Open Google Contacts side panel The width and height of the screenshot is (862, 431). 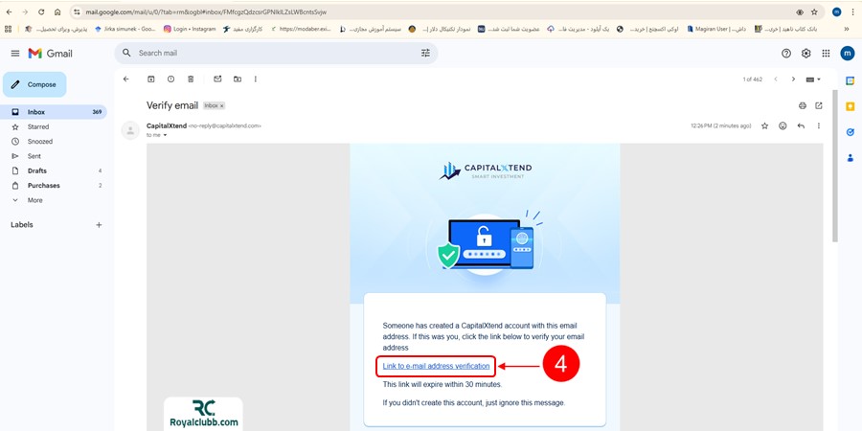coord(850,158)
